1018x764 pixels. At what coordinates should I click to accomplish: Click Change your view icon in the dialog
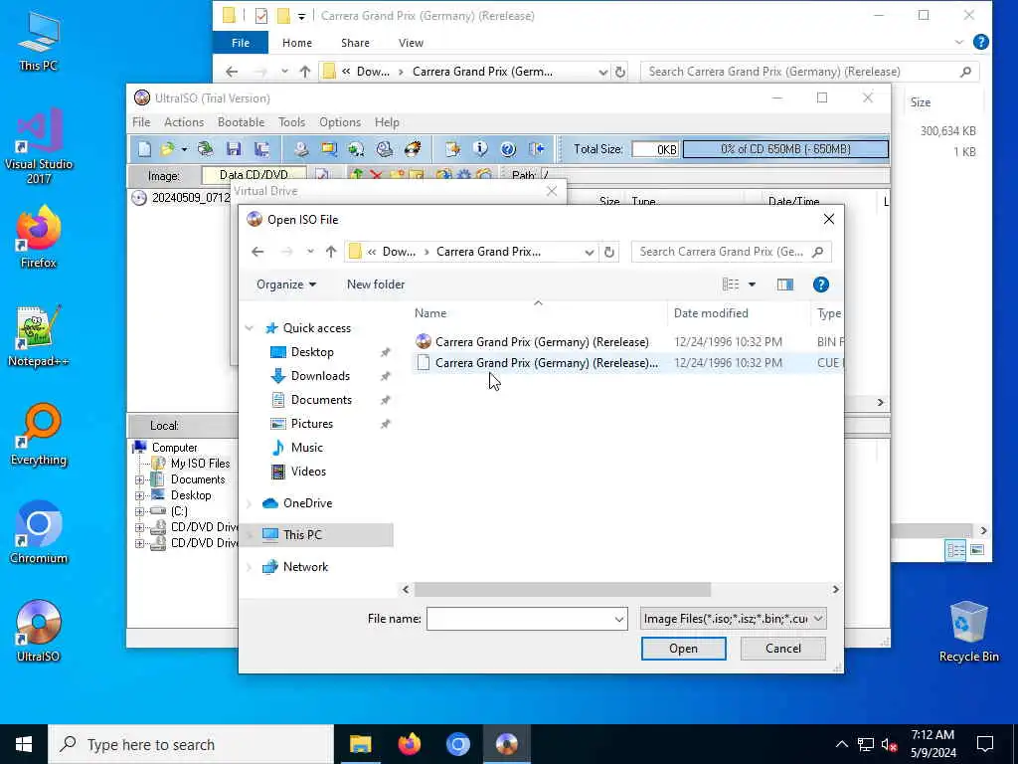pos(731,285)
